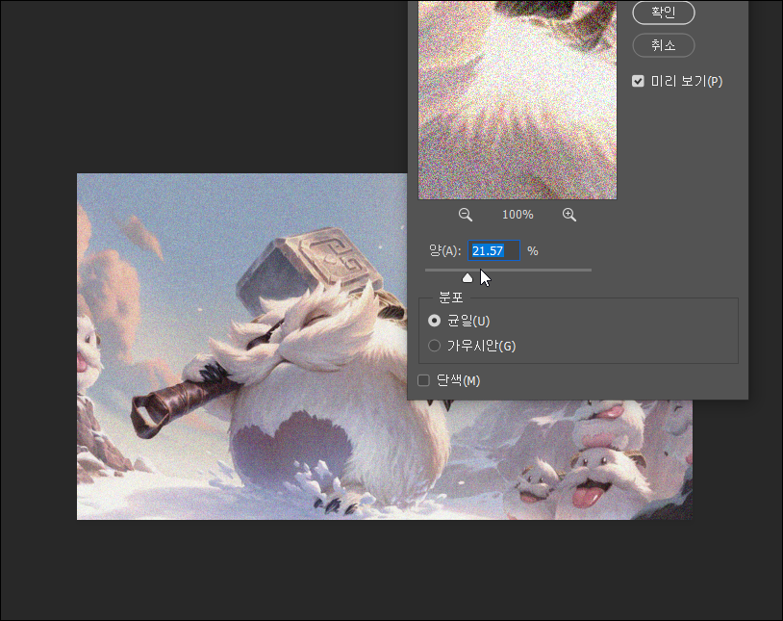Toggle the 미리 보기(P) preview checkbox

click(638, 81)
